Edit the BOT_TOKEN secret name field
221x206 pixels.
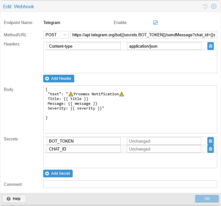pos(84,141)
